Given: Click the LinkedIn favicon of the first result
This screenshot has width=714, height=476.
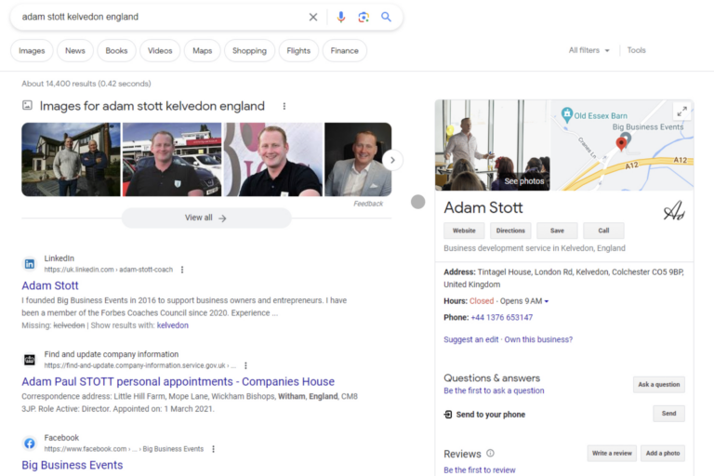Looking at the screenshot, I should (x=30, y=264).
